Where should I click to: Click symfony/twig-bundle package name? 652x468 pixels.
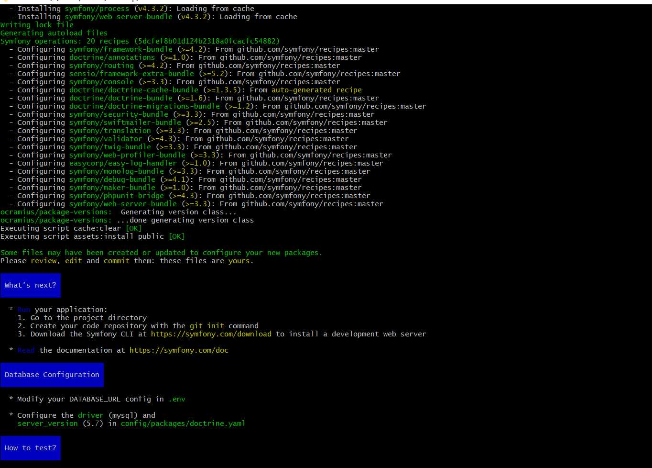[x=110, y=147]
